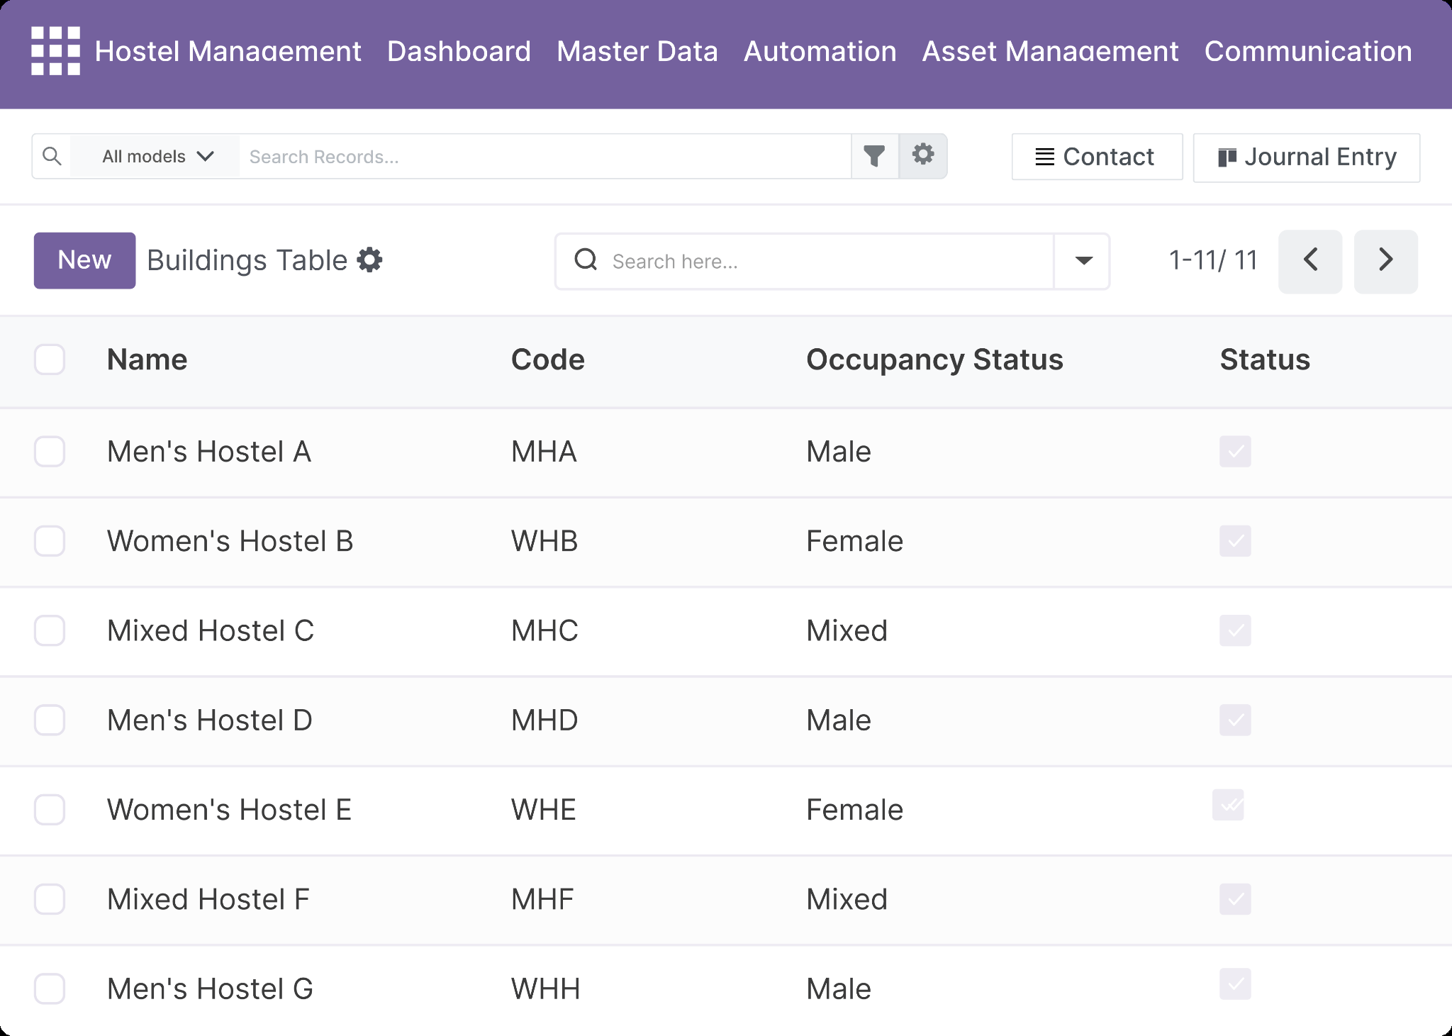Check the Mixed Hostel F row checkbox
The height and width of the screenshot is (1036, 1452).
point(50,899)
